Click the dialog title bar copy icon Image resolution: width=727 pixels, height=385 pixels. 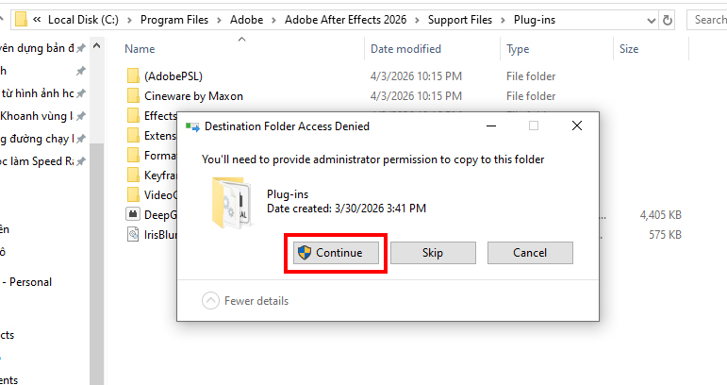[x=192, y=126]
